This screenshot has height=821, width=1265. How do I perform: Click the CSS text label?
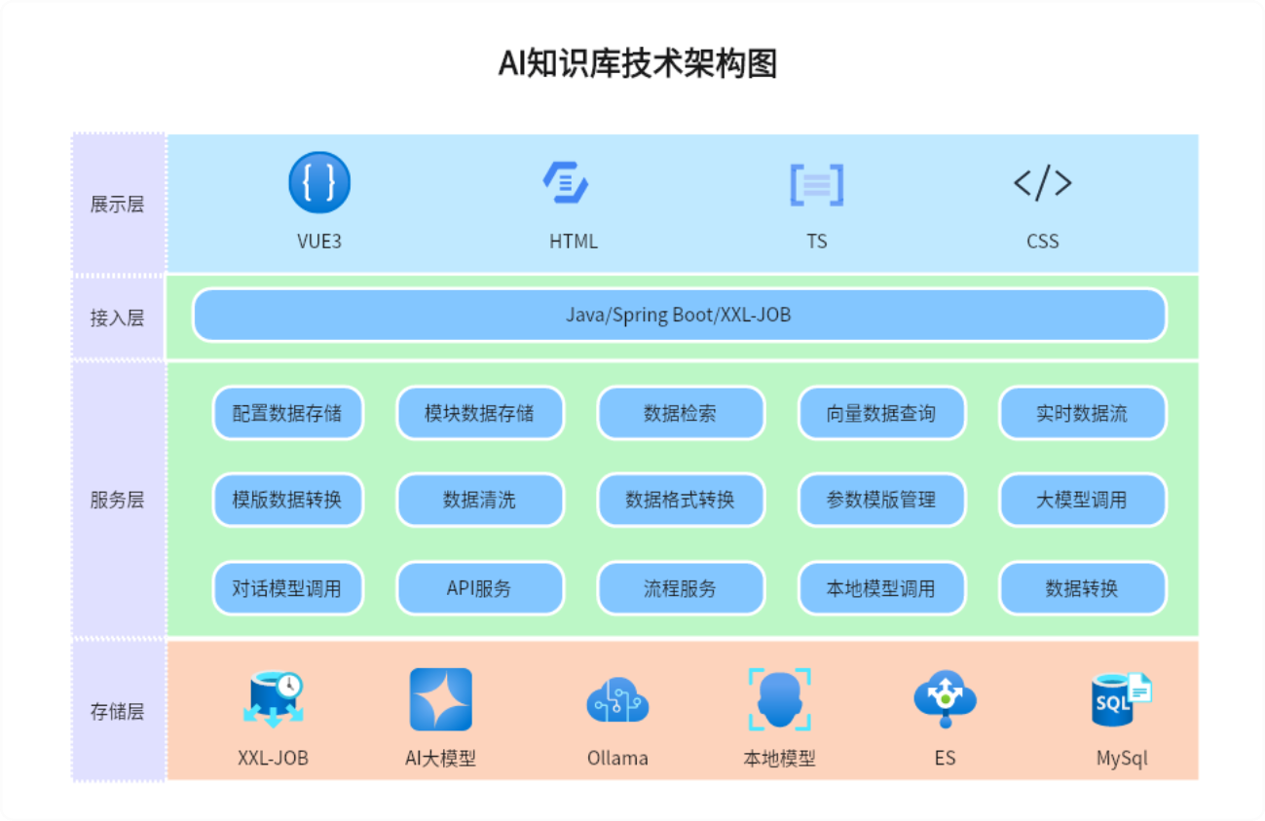click(x=1042, y=242)
